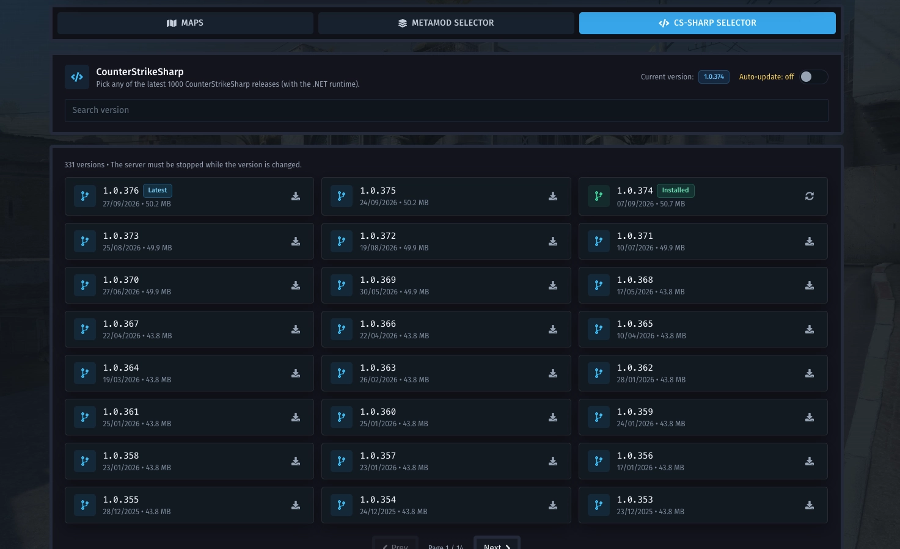Download version 1.0.362 release

pos(810,373)
